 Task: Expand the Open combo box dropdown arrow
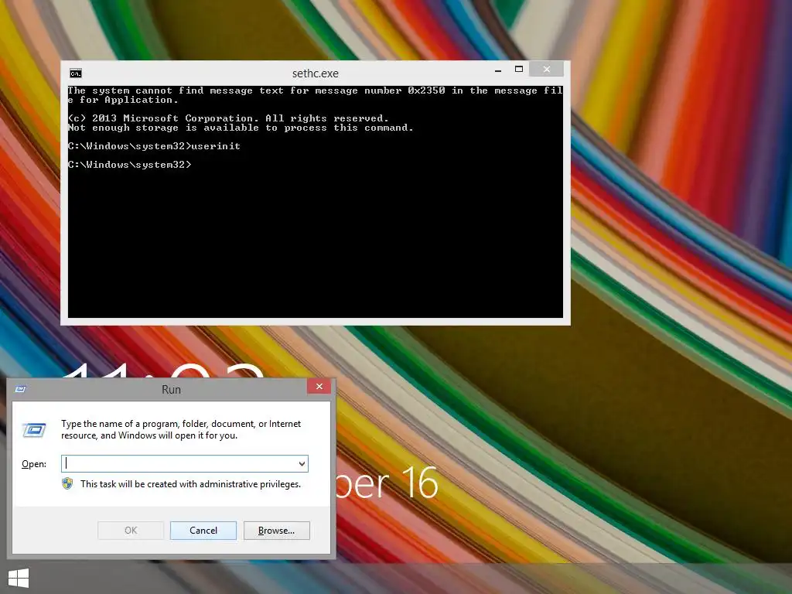pos(302,464)
